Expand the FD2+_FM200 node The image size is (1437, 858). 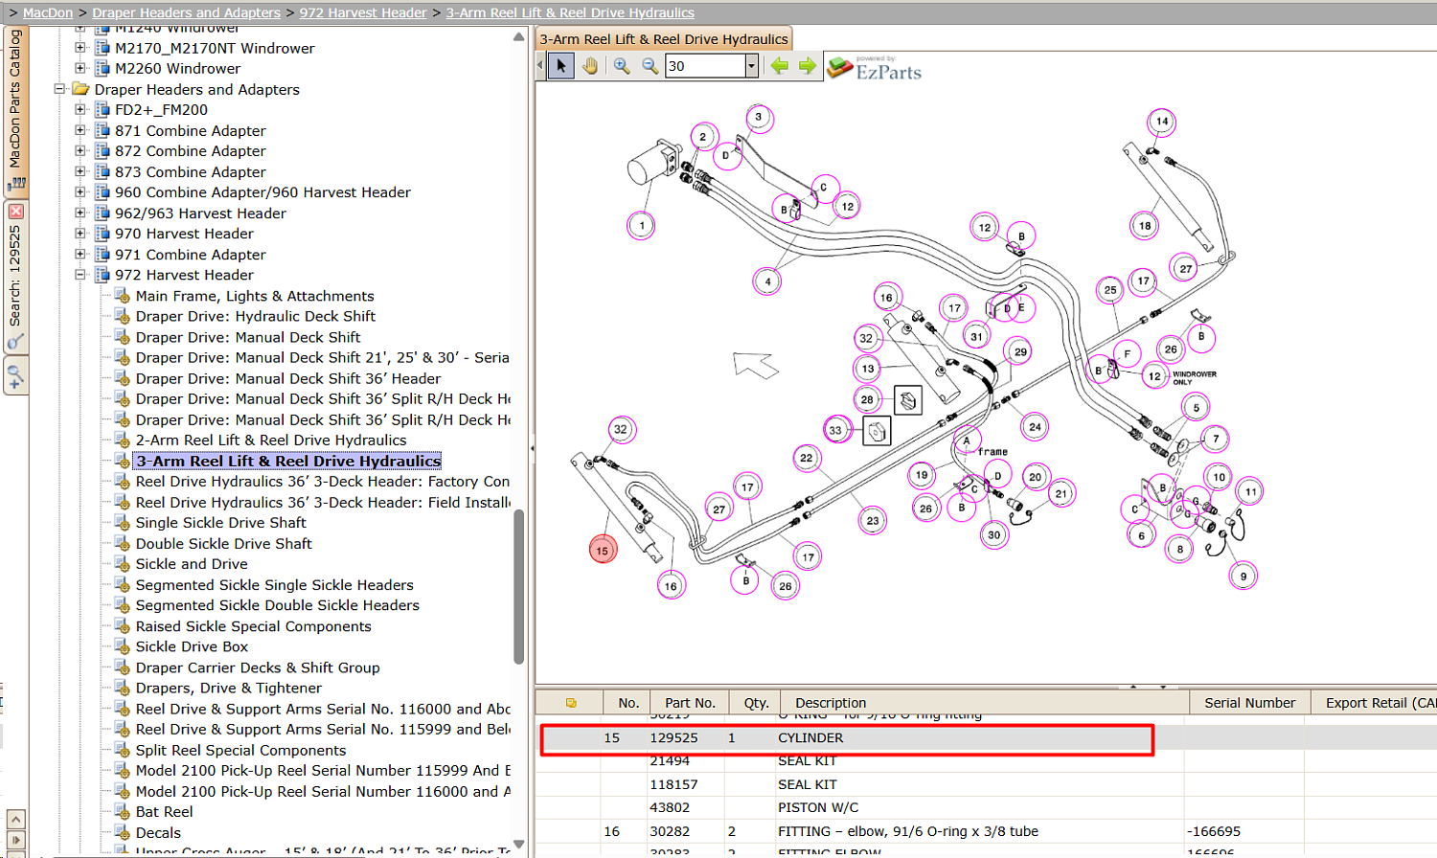[x=80, y=109]
